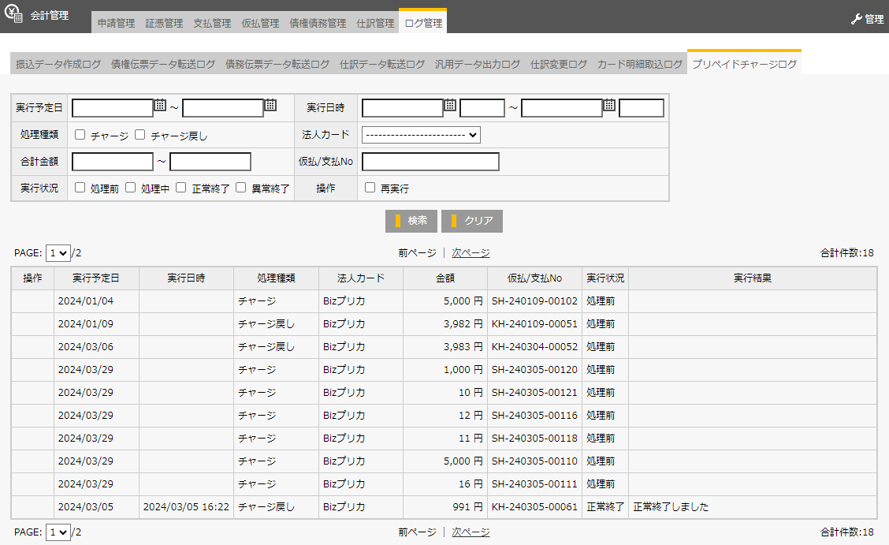Enable the 異常終了 checkbox
This screenshot has height=545, width=889.
coord(241,188)
